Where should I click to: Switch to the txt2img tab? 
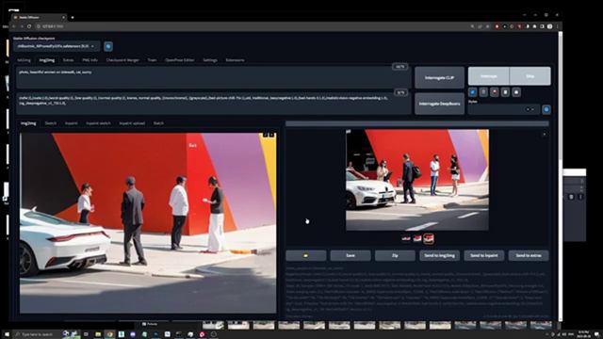point(24,60)
